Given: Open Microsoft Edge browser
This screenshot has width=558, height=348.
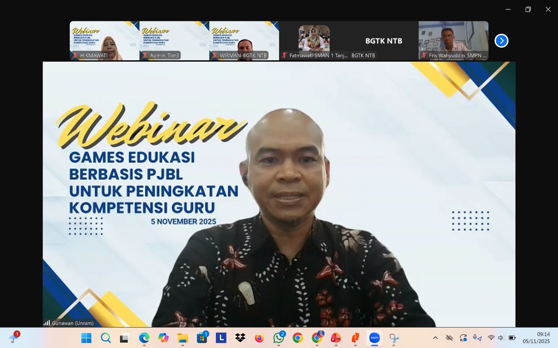Looking at the screenshot, I should (144, 338).
